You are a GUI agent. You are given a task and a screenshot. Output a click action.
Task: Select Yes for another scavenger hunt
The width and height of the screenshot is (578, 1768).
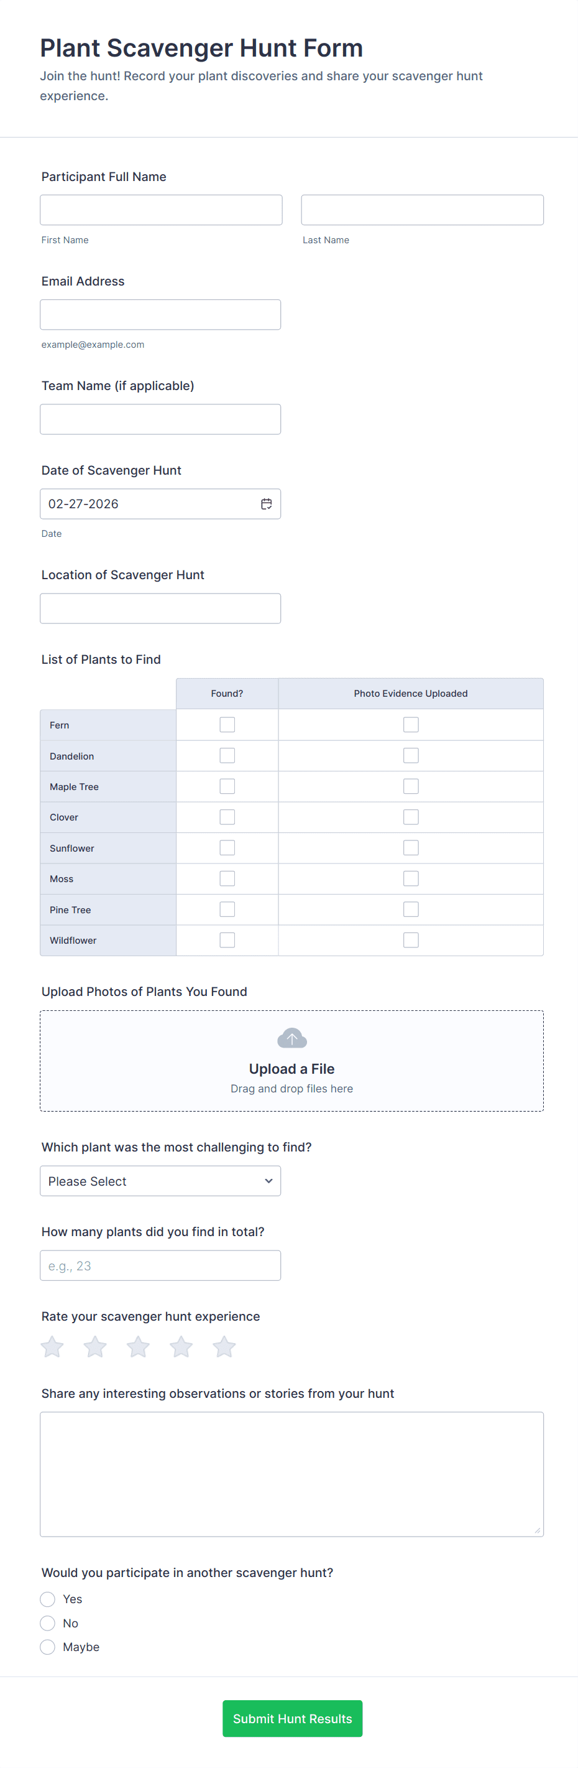click(x=47, y=1599)
